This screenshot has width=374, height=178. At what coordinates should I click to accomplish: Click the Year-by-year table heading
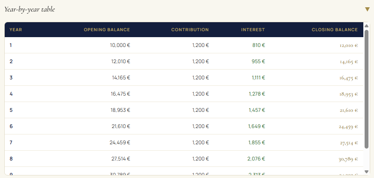[x=29, y=9]
